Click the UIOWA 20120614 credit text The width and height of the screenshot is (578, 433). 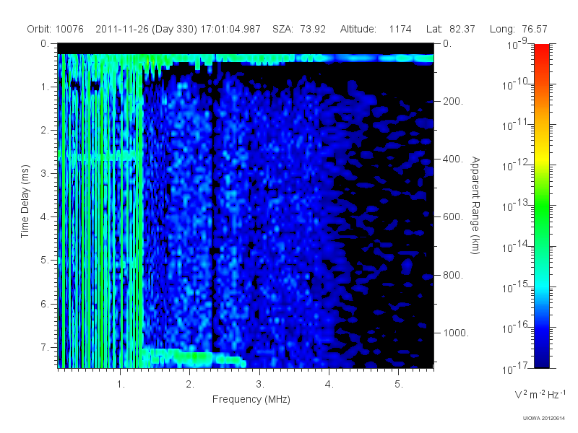tap(544, 418)
